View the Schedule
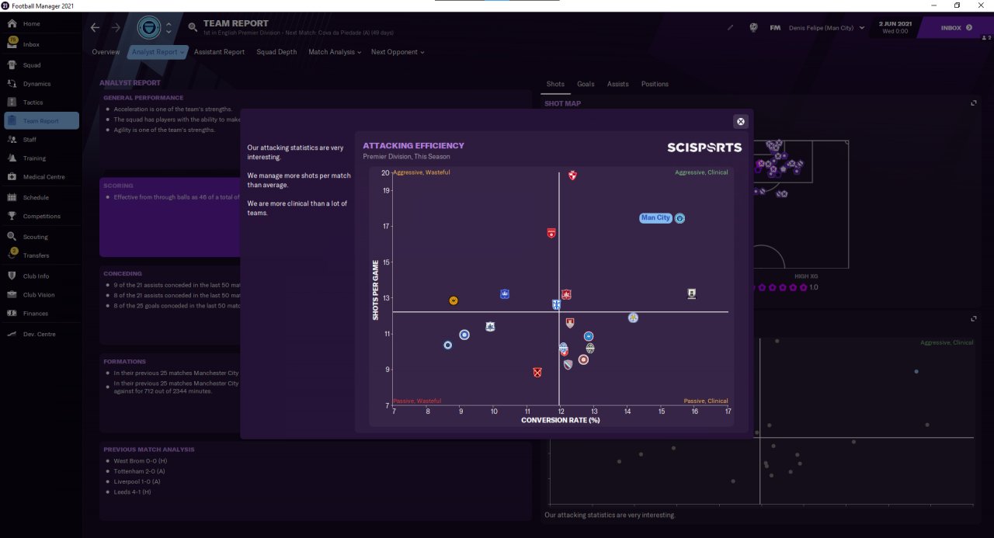 point(36,198)
